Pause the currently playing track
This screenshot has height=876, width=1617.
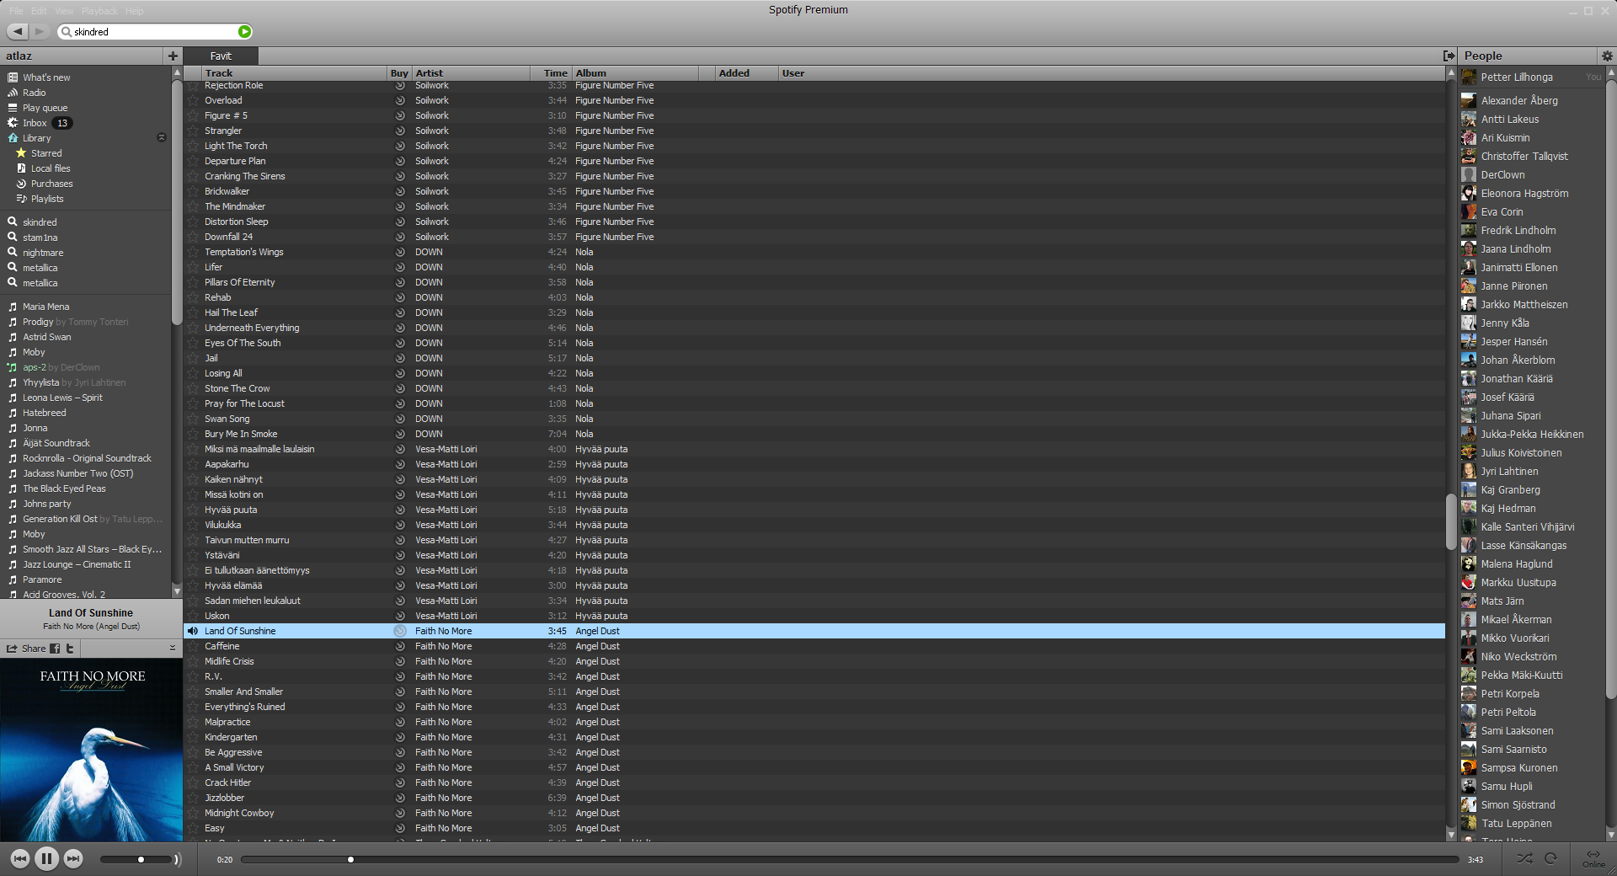click(x=46, y=858)
